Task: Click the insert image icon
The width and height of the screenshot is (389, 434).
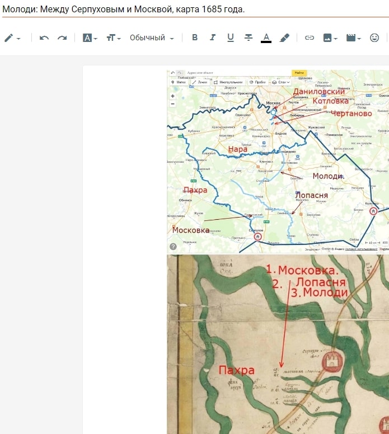Action: 327,37
